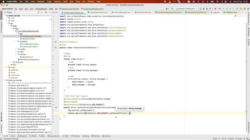This screenshot has width=250, height=140.
Task: Click macOS Wi-Fi icon in menu bar
Action: [218, 2]
